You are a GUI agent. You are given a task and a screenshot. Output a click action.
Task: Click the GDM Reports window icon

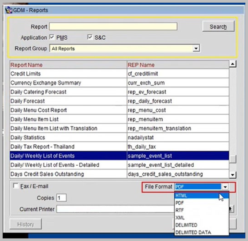[x=8, y=10]
